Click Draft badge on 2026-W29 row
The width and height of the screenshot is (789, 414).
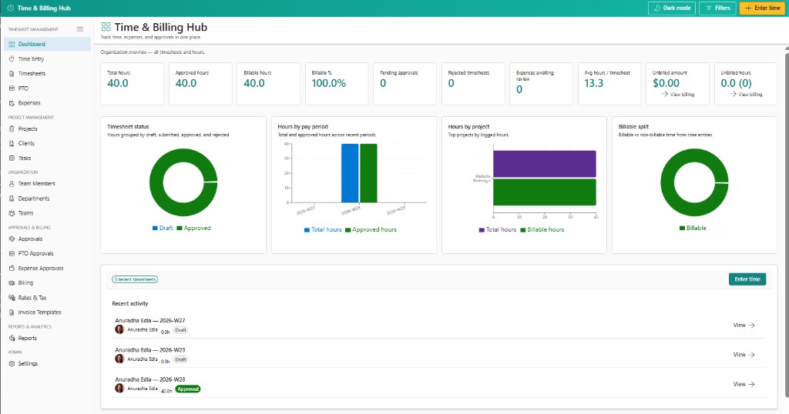180,359
